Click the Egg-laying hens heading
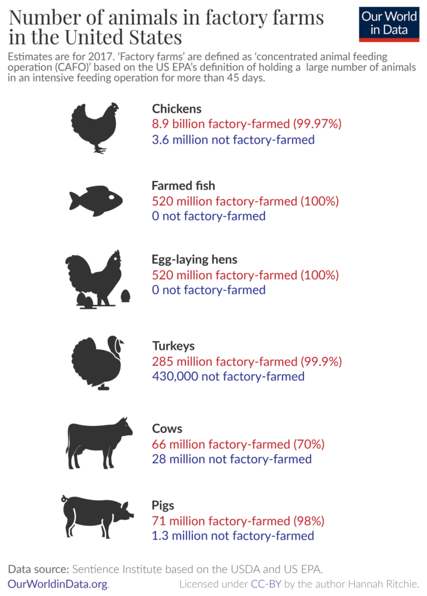427x596 pixels. [195, 260]
